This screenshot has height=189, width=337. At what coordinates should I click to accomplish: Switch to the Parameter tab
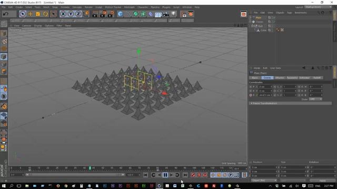292,78
